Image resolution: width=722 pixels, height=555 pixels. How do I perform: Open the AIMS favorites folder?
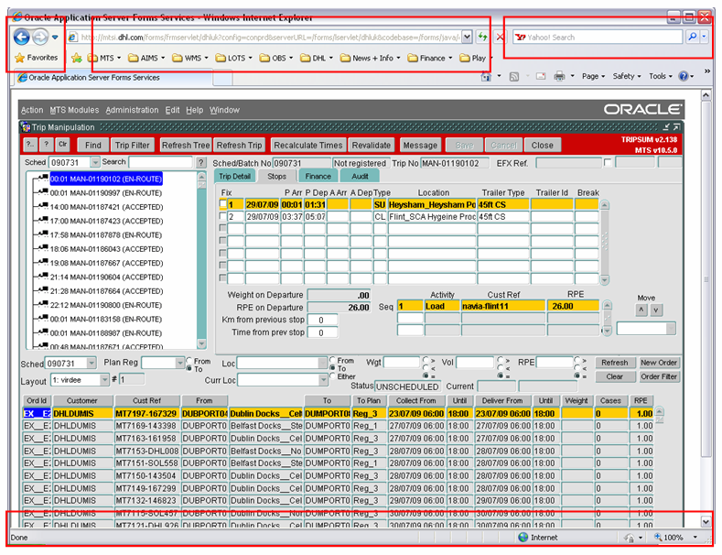(x=147, y=58)
